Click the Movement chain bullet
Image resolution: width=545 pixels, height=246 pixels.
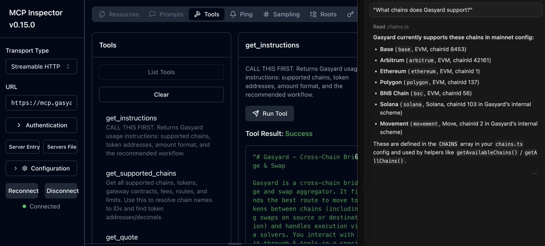coord(459,128)
